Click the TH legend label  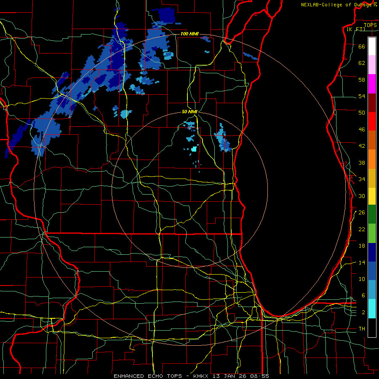click(x=362, y=328)
